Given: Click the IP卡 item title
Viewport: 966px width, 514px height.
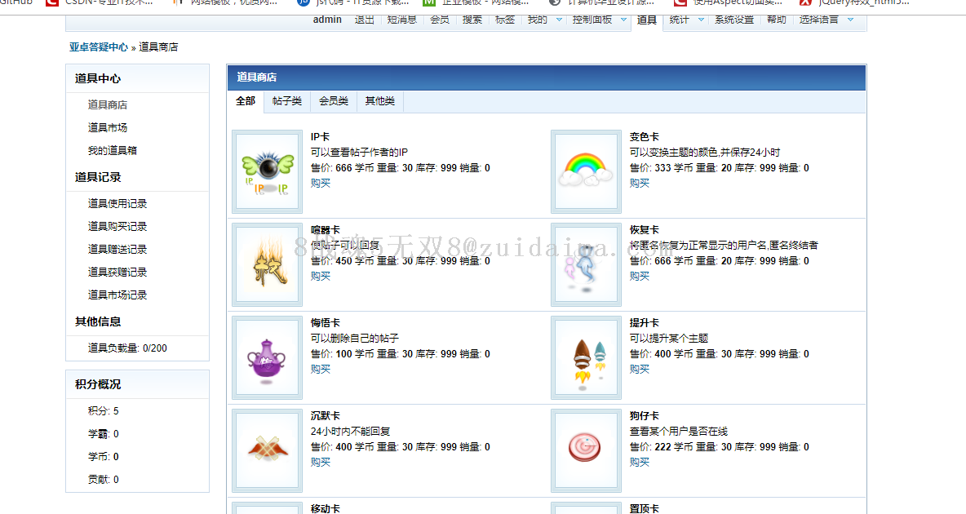Looking at the screenshot, I should 320,137.
